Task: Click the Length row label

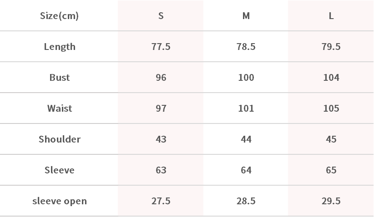Action: 60,47
